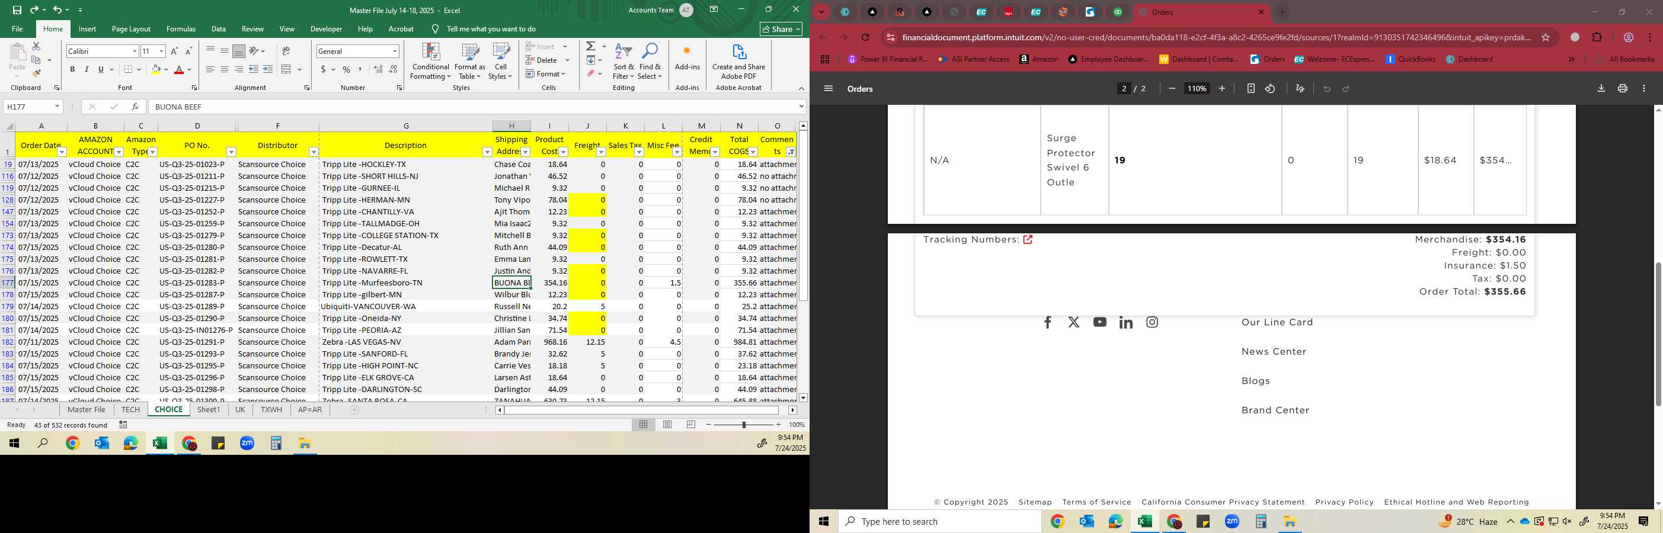1663x533 pixels.
Task: Toggle Italic formatting in Excel
Action: pyautogui.click(x=87, y=70)
